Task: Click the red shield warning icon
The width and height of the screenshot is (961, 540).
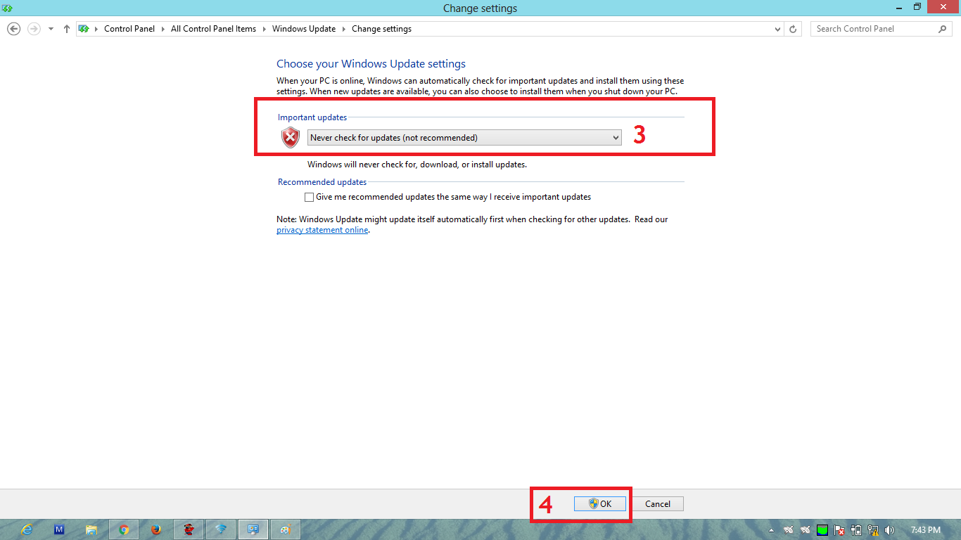Action: tap(291, 137)
